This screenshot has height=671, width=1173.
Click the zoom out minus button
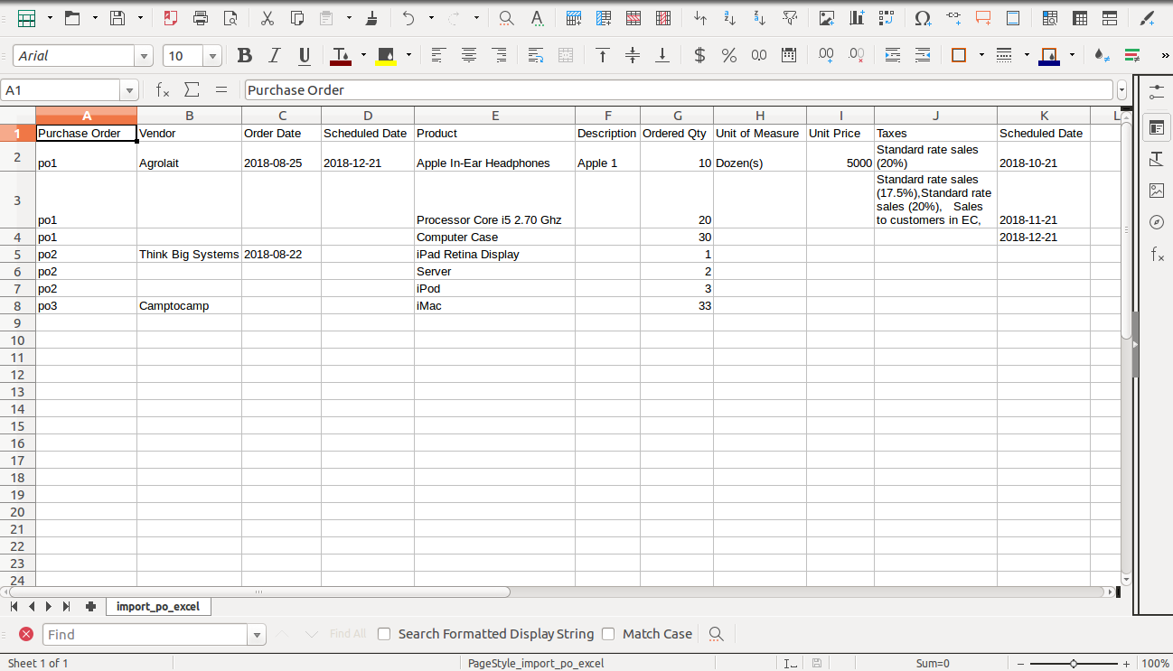[1019, 664]
